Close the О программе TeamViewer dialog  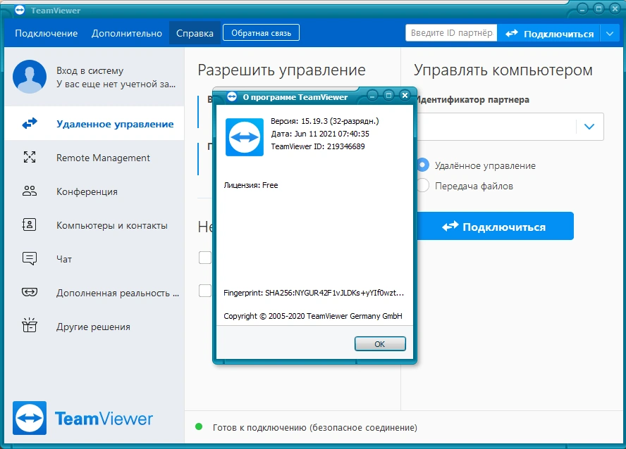point(405,95)
